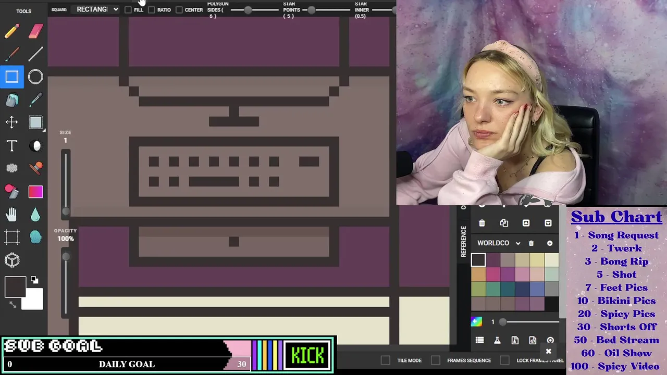667x375 pixels.
Task: Click the OPACITY vertical slider
Action: point(66,284)
